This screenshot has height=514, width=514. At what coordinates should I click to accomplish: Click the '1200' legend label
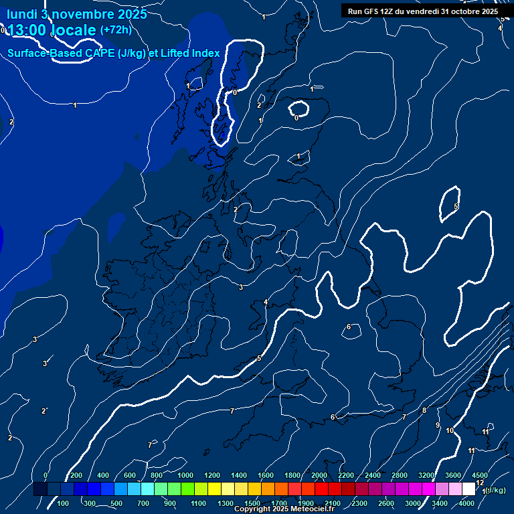pos(212,475)
